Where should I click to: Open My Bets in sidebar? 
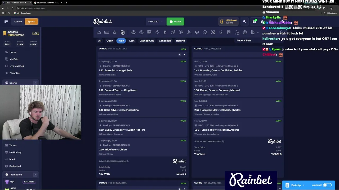click(x=14, y=59)
